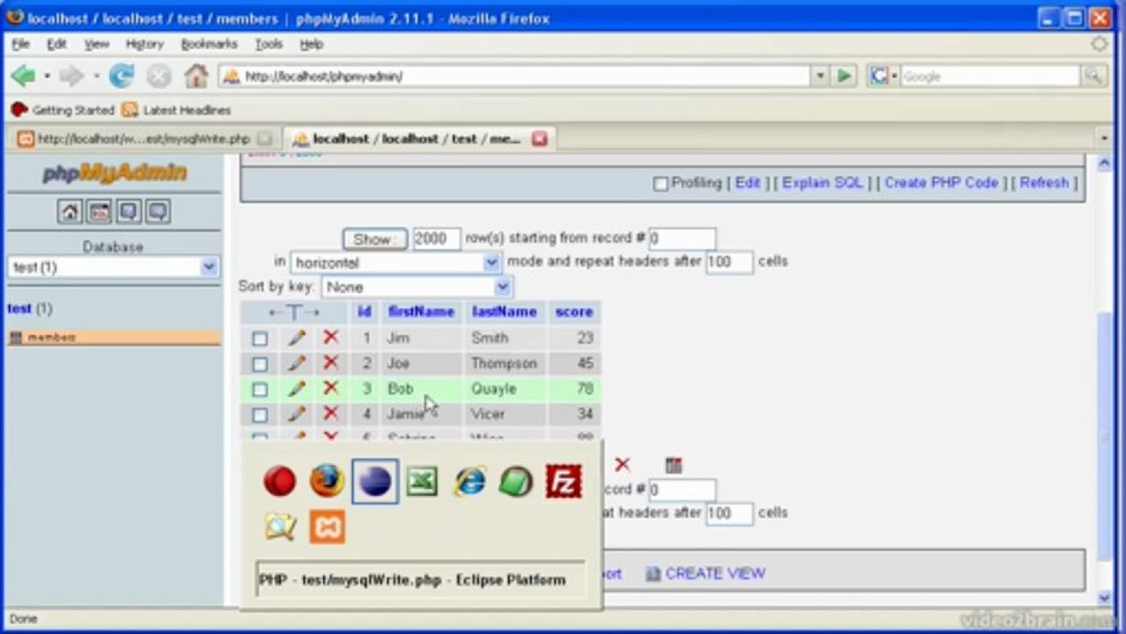
Task: Open the back button history arrow
Action: (x=47, y=77)
